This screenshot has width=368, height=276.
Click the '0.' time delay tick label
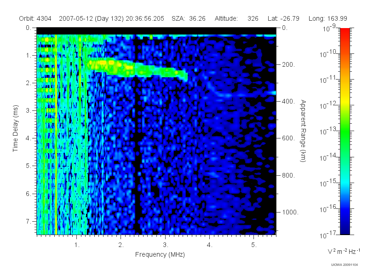(x=29, y=28)
